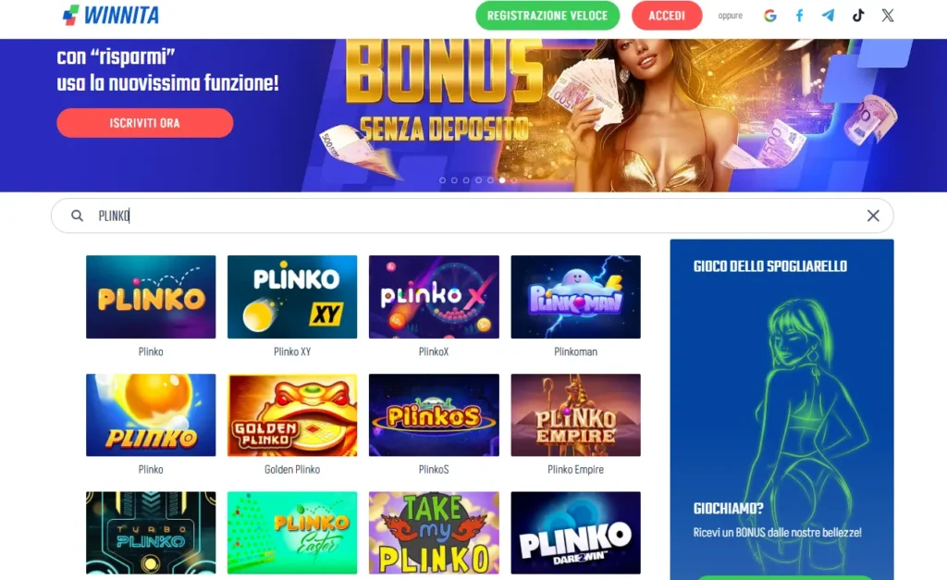The width and height of the screenshot is (947, 580).
Task: Open the Plinkoman game thumbnail
Action: click(x=575, y=297)
